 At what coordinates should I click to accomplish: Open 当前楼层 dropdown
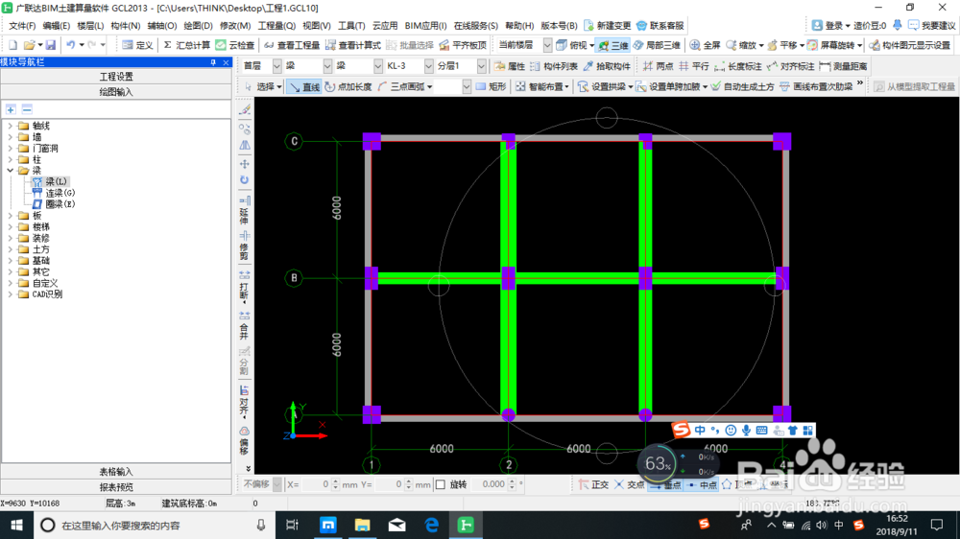pos(547,45)
